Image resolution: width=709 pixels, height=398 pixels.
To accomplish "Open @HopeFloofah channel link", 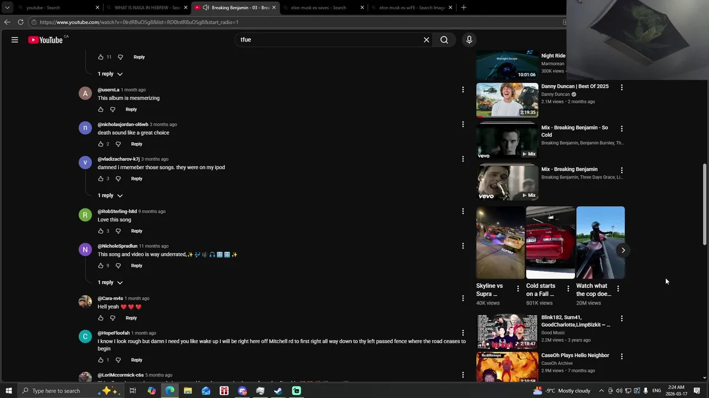I will [114, 333].
